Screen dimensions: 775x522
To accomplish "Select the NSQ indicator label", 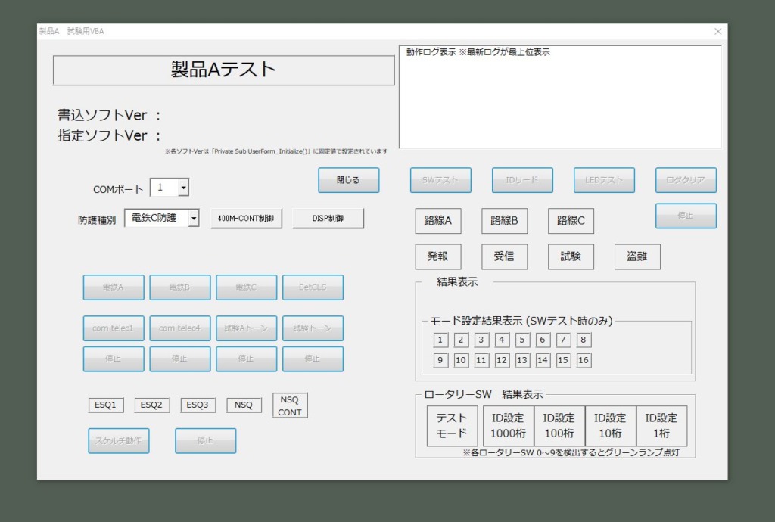I will [244, 405].
